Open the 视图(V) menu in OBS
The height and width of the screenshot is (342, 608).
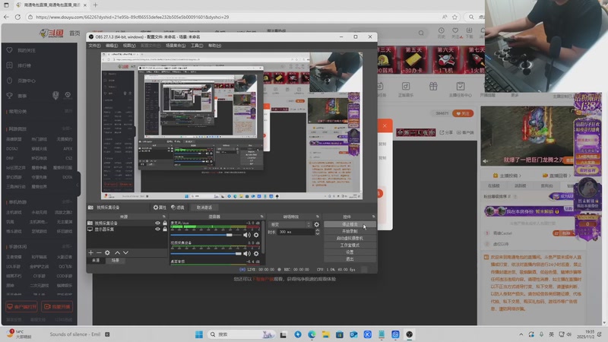pos(129,46)
